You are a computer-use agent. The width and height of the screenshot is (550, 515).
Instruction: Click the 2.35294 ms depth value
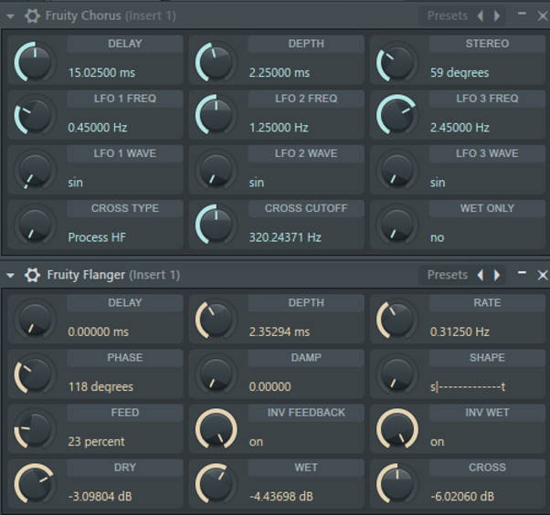pyautogui.click(x=280, y=331)
